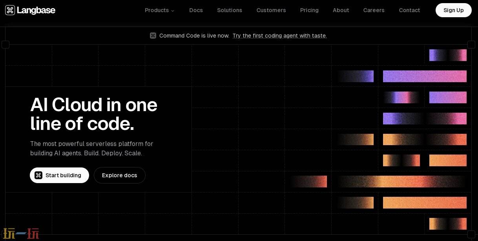Visit the About page
Screen dimensions: 478x241
341,10
